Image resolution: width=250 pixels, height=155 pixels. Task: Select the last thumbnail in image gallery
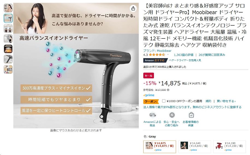point(8,69)
